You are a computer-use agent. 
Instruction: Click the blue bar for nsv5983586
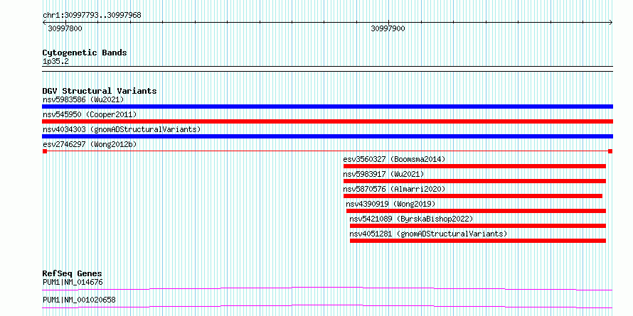(x=327, y=107)
